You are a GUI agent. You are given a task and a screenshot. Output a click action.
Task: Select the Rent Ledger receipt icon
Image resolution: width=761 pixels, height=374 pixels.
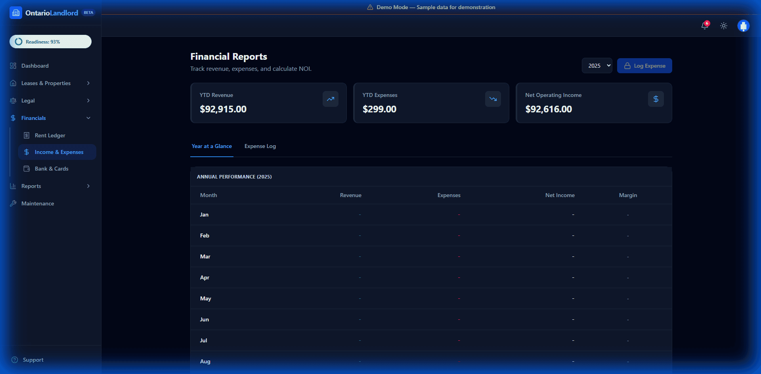26,135
